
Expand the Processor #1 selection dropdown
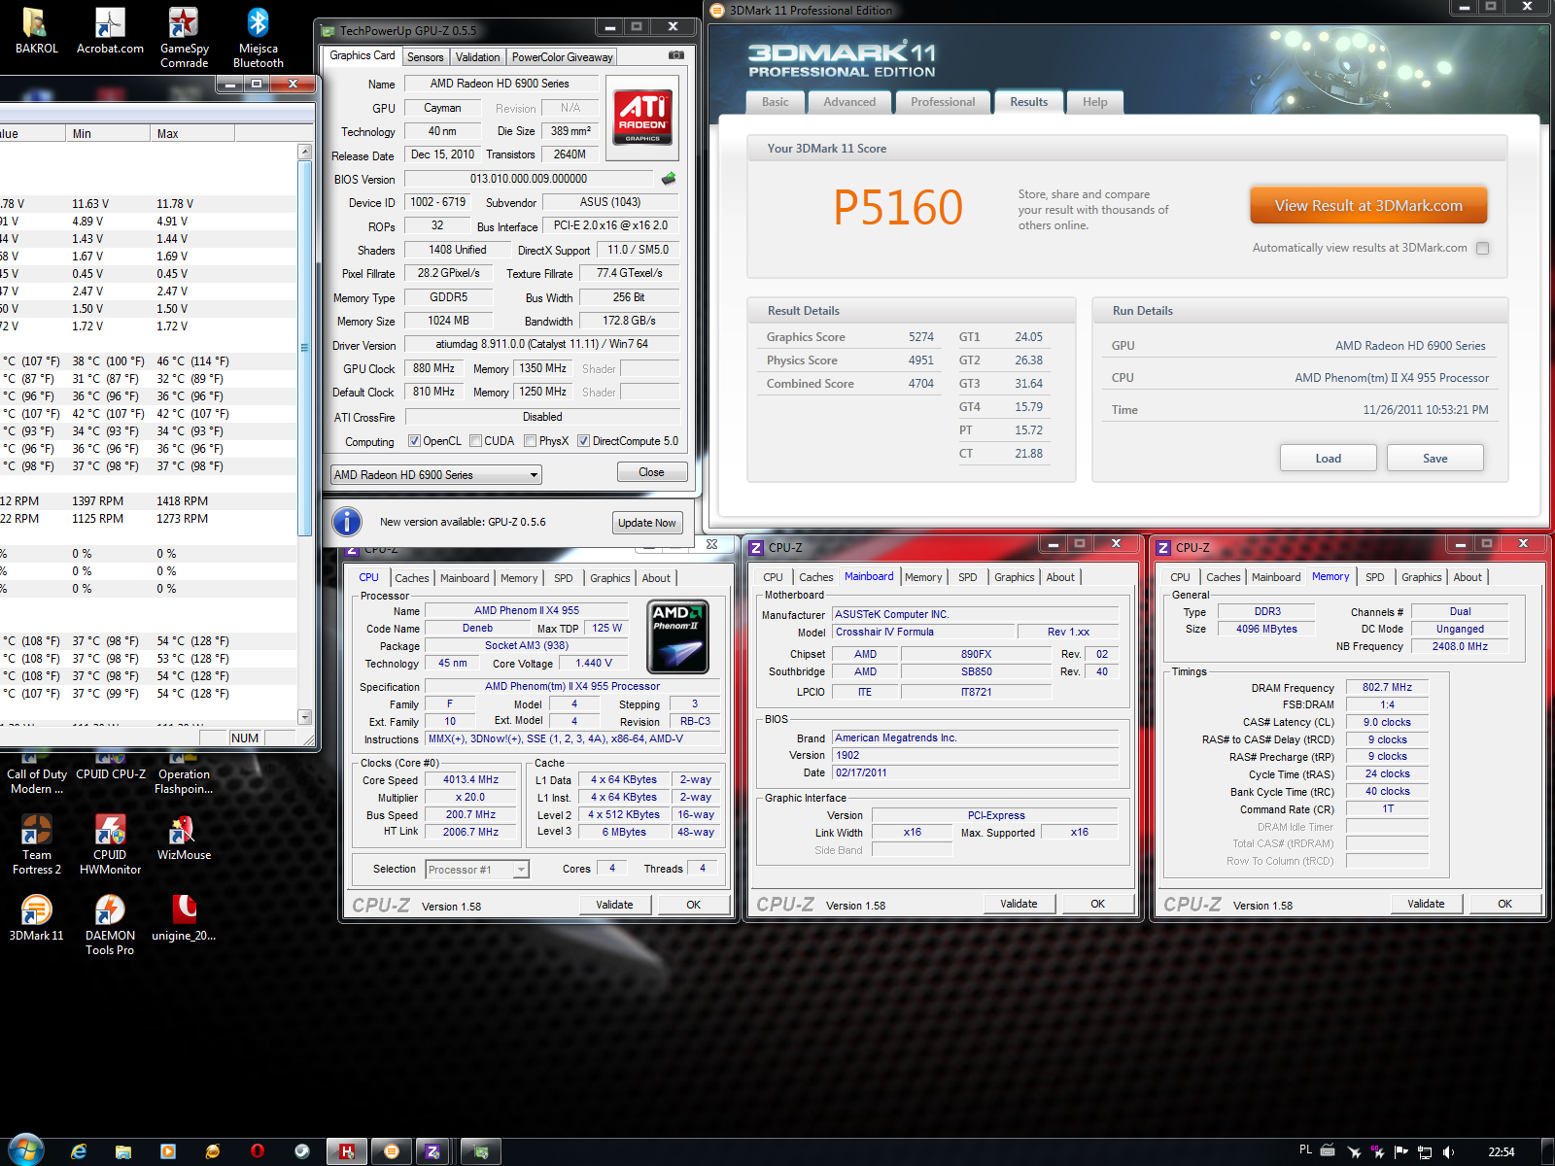point(522,870)
